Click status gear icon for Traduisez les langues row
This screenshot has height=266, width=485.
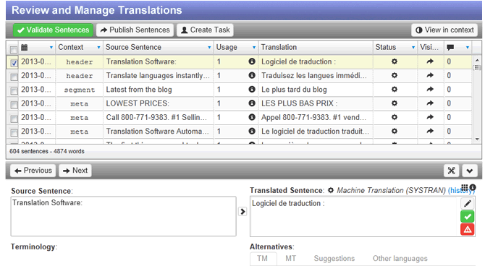tap(394, 75)
